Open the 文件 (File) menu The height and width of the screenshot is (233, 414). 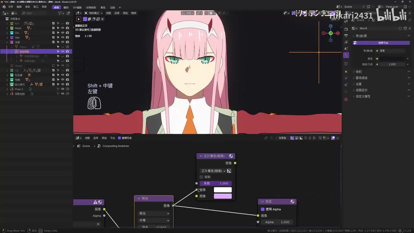pyautogui.click(x=11, y=7)
